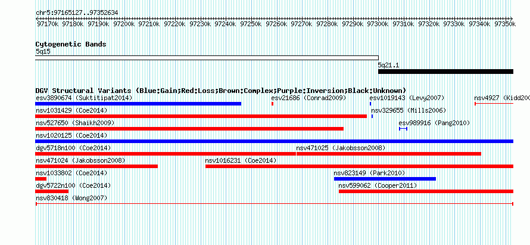
Task: Click the 97230k ruler position
Action: (x=200, y=24)
